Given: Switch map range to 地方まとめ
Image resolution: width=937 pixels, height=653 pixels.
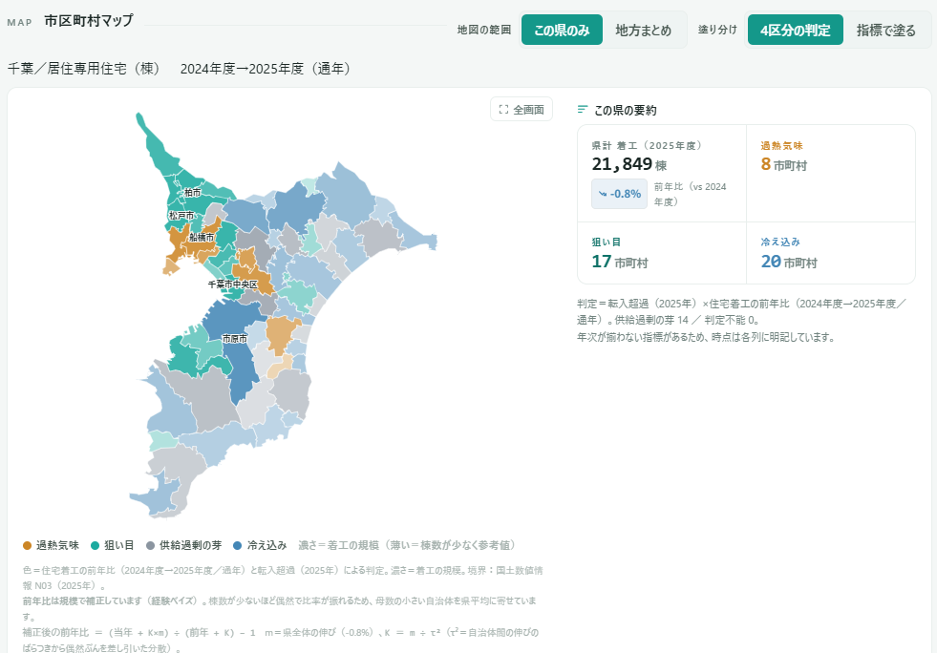Looking at the screenshot, I should coord(643,30).
